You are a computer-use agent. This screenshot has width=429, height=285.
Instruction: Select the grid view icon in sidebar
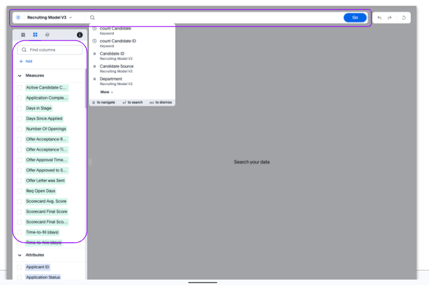coord(35,34)
